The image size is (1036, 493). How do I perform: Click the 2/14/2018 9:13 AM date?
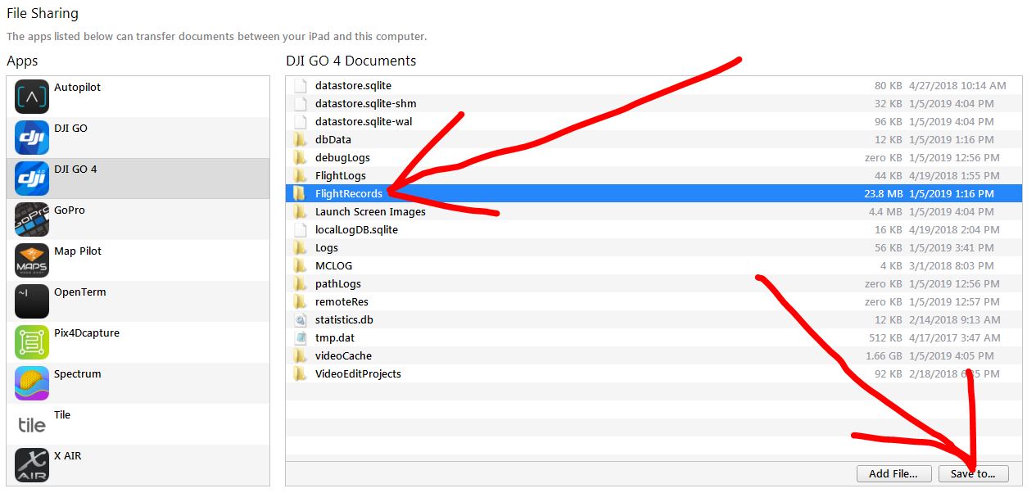pos(954,319)
